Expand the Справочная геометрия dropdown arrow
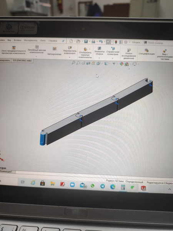Image resolution: width=173 pixels, height=231 pixels. 113,58
